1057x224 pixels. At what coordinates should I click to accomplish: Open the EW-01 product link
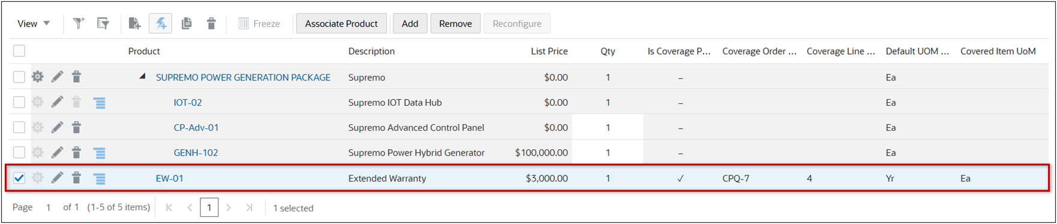pos(170,178)
